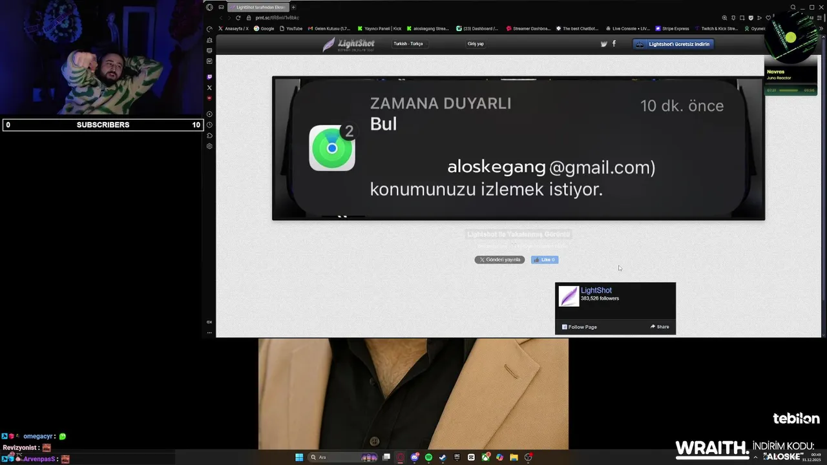Switch to the LightShot tarafından Ekran tab
827x465 pixels.
(x=257, y=7)
